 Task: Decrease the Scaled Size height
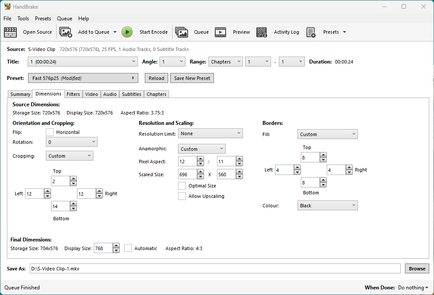pyautogui.click(x=239, y=177)
